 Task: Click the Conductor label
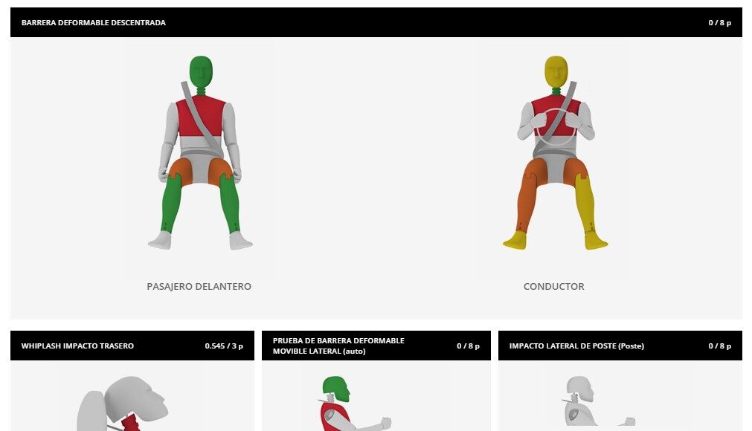(x=554, y=286)
